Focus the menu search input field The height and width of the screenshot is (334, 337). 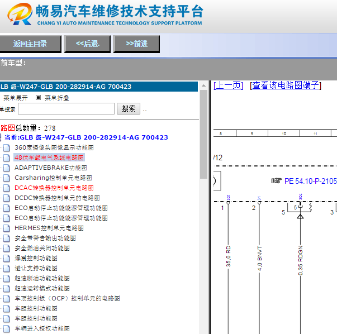tap(66, 109)
